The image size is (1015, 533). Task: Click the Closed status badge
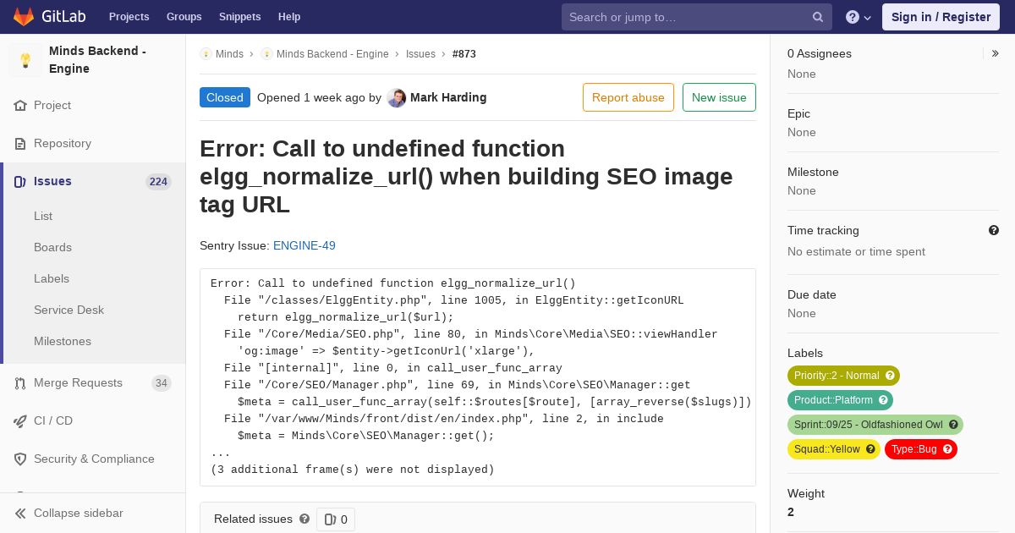pos(225,97)
